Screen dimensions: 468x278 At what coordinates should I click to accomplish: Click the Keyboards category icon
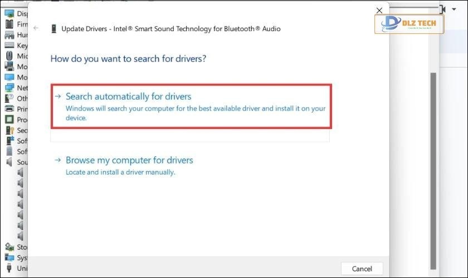click(x=9, y=46)
